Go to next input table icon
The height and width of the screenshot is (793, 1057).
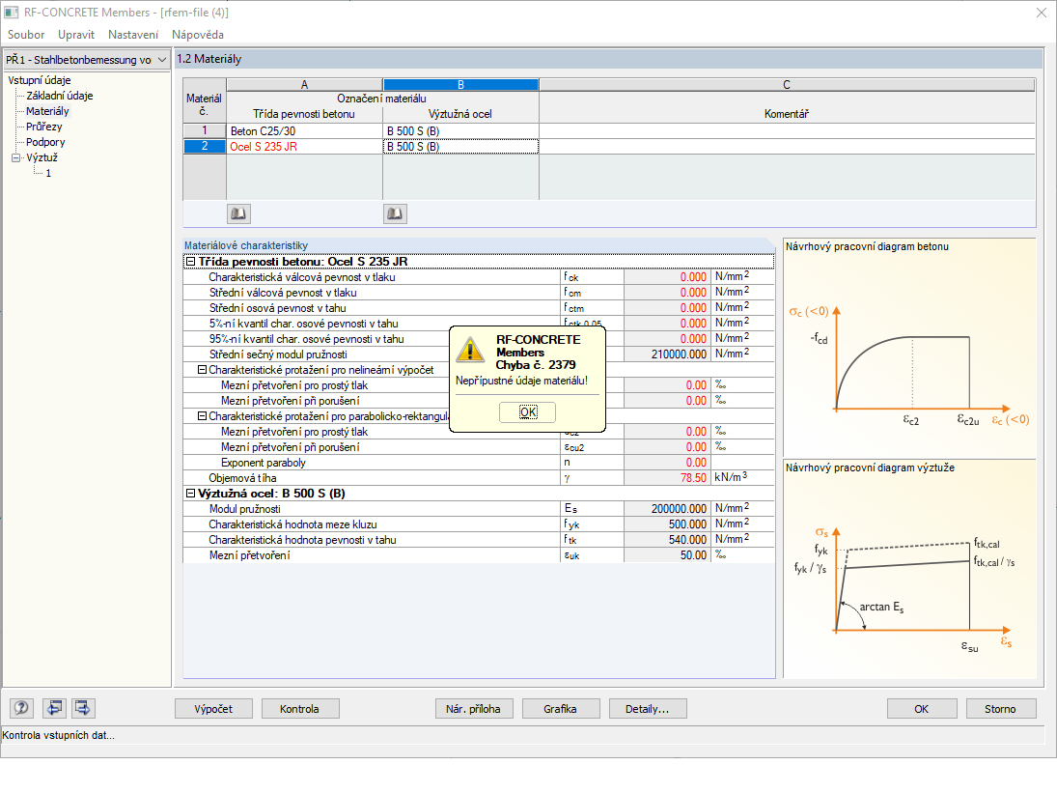[x=83, y=707]
